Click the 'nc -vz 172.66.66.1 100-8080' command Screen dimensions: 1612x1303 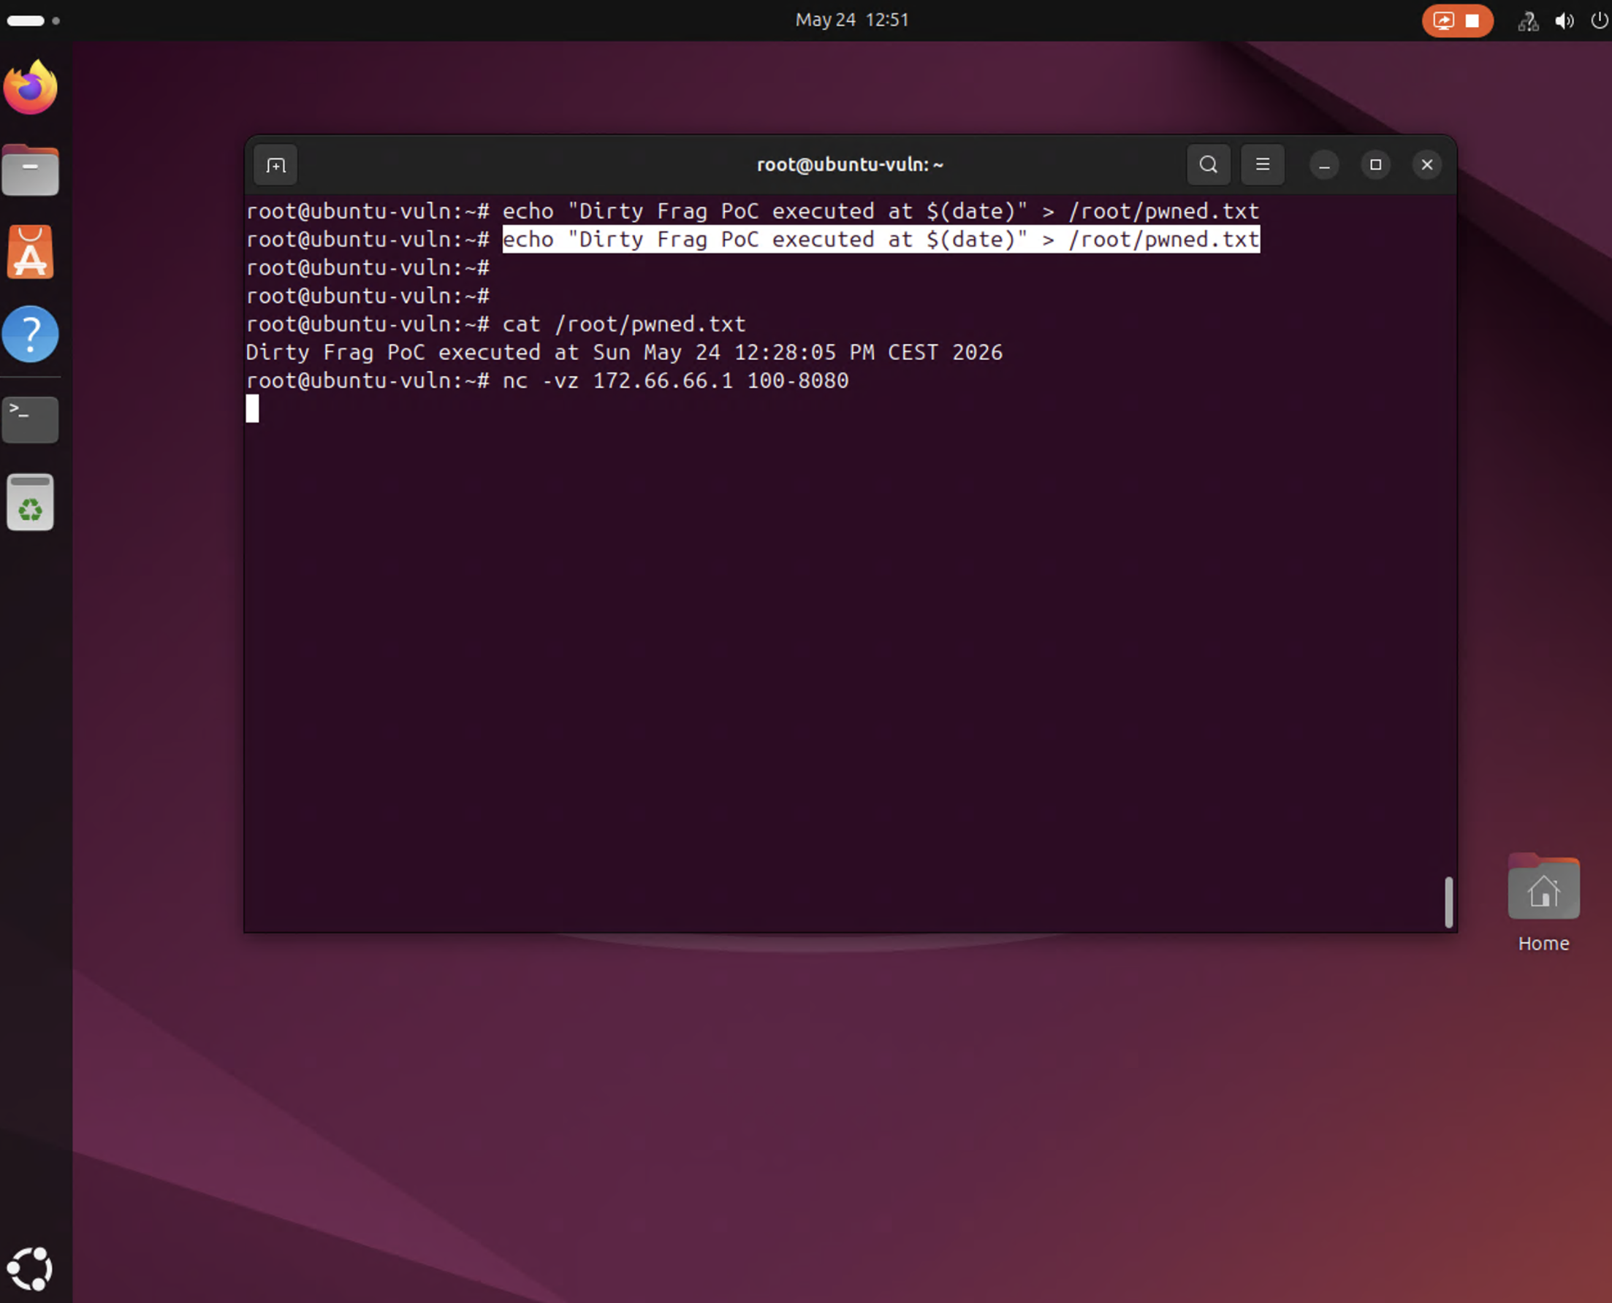[x=675, y=381]
